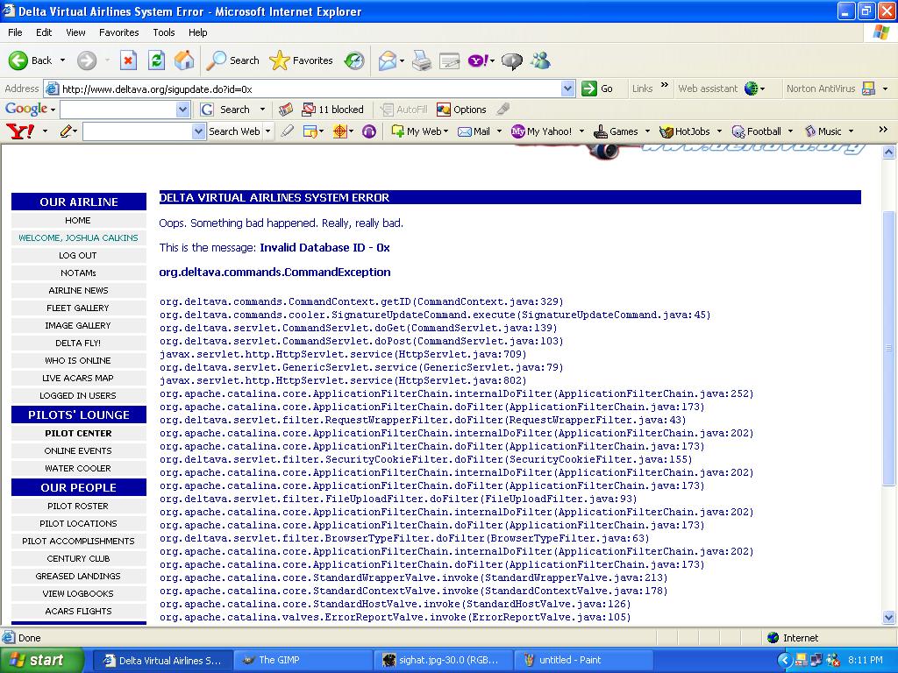Screen dimensions: 898x673
Task: Click the Google toolbar news icon
Action: (285, 110)
